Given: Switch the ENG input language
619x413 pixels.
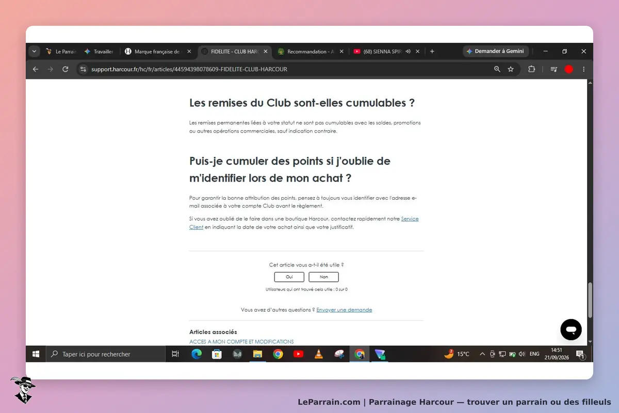Looking at the screenshot, I should pos(534,354).
